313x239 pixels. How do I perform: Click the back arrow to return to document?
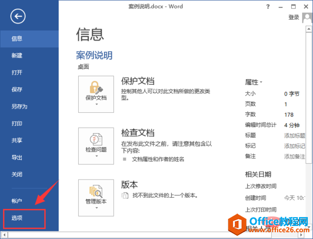18,16
